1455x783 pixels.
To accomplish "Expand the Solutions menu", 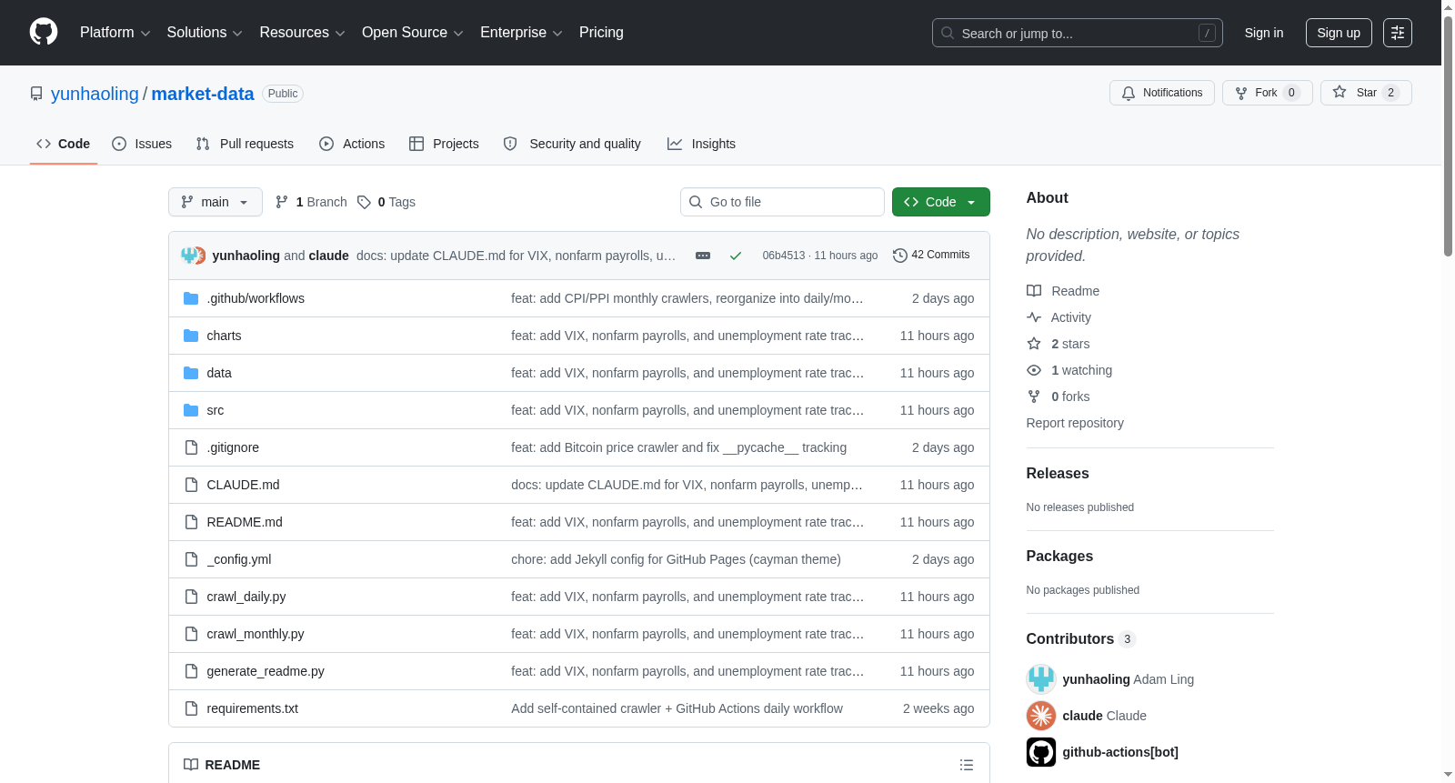I will 205,33.
